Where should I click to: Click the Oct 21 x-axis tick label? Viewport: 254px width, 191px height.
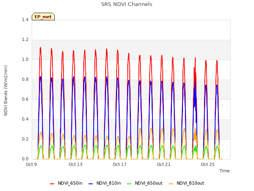[x=164, y=164]
